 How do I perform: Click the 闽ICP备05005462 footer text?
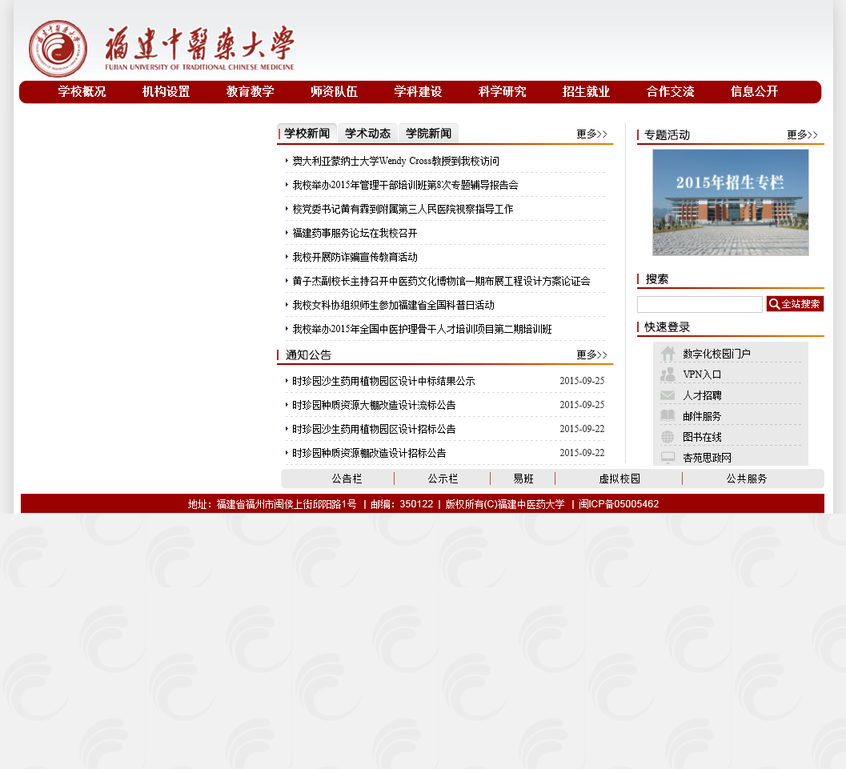(619, 504)
